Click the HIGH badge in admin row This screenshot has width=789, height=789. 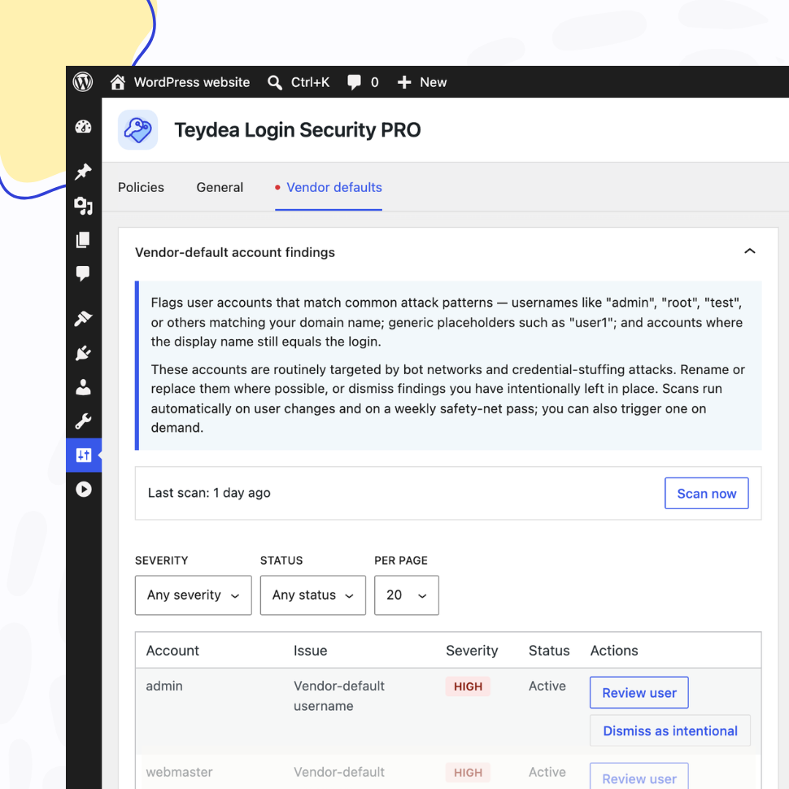[468, 687]
